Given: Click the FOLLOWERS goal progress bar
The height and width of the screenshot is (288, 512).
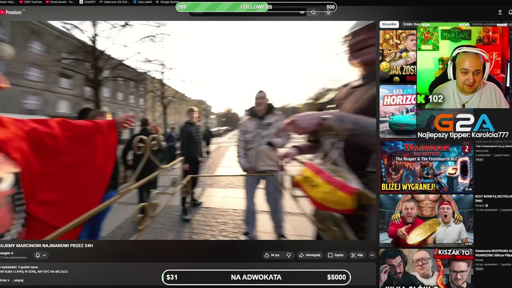Looking at the screenshot, I should coord(256,7).
